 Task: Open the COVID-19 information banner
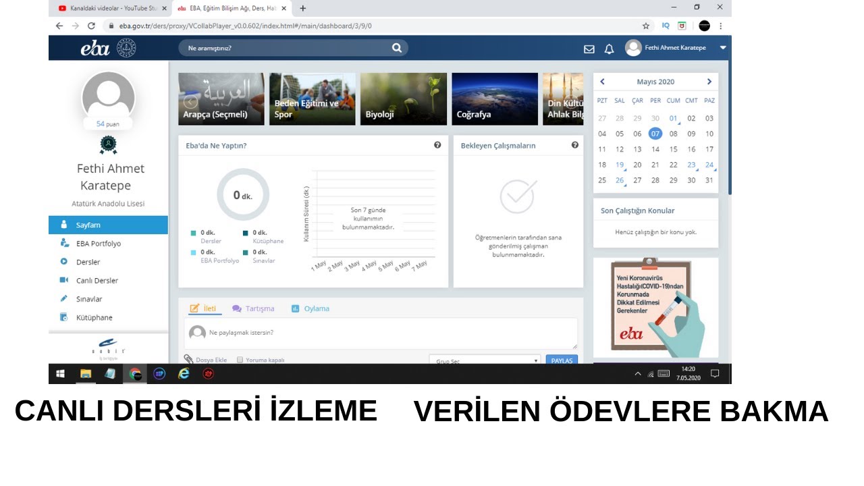[x=656, y=307]
